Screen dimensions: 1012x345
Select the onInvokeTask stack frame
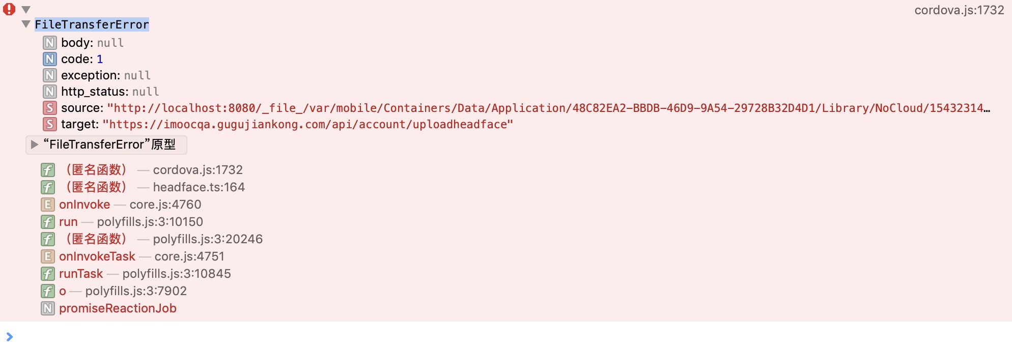[x=97, y=256]
